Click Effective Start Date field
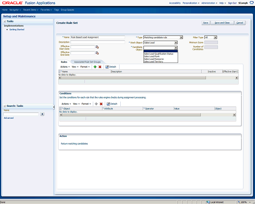This screenshot has height=204, width=255. (82, 47)
